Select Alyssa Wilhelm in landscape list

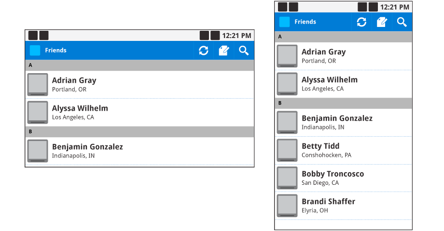pyautogui.click(x=139, y=113)
